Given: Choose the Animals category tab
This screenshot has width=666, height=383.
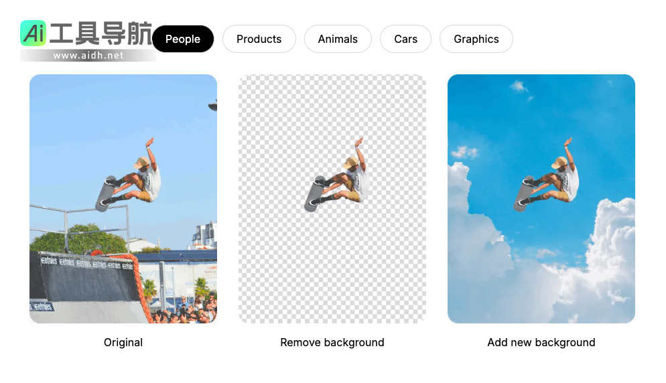Looking at the screenshot, I should (x=338, y=39).
